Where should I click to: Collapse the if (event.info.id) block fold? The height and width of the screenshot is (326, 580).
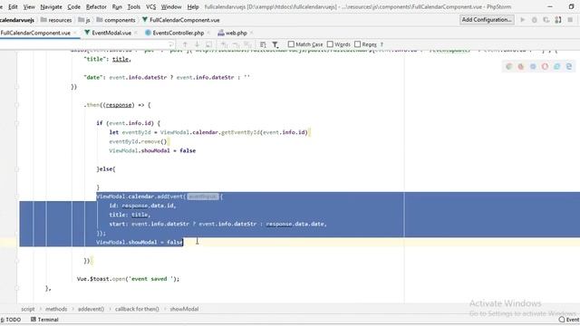coord(16,123)
